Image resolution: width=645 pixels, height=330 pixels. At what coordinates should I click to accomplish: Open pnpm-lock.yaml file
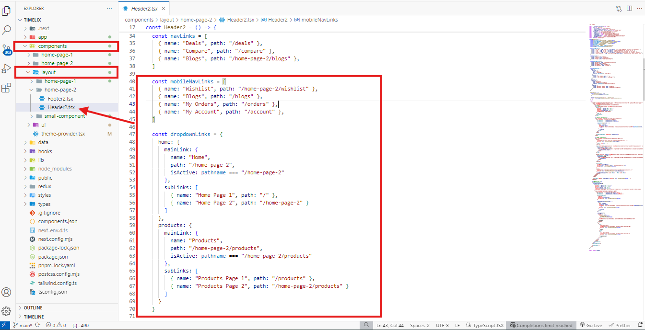click(67, 265)
